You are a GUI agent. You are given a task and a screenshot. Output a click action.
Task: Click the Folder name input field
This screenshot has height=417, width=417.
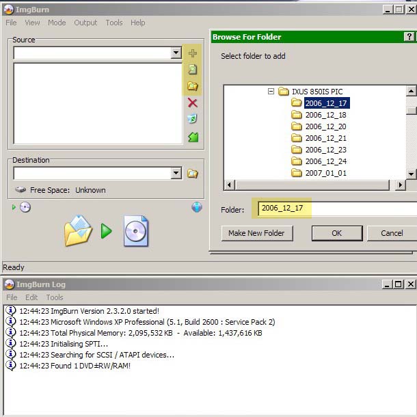(337, 209)
